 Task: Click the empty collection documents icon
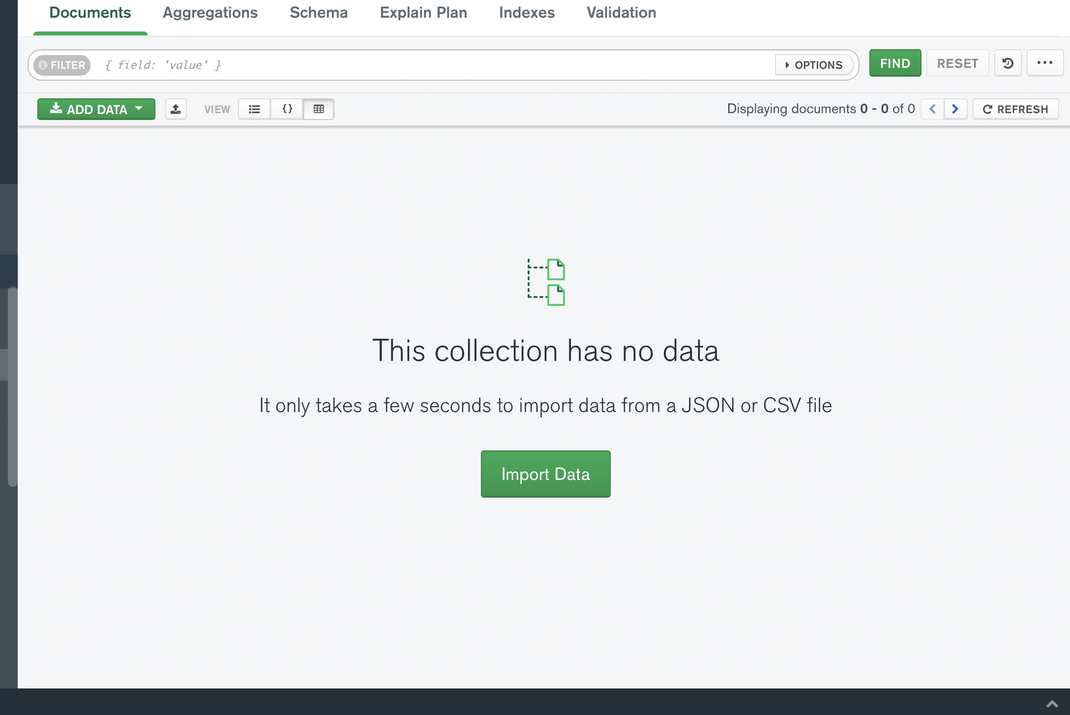coord(546,282)
